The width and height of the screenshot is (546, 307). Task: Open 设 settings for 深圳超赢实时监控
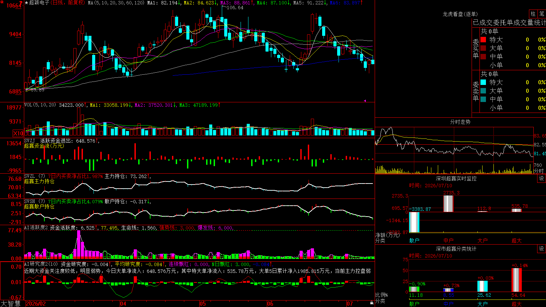click(x=542, y=178)
